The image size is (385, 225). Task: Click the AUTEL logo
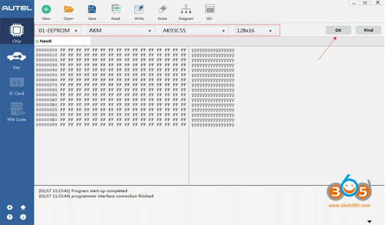(x=17, y=8)
